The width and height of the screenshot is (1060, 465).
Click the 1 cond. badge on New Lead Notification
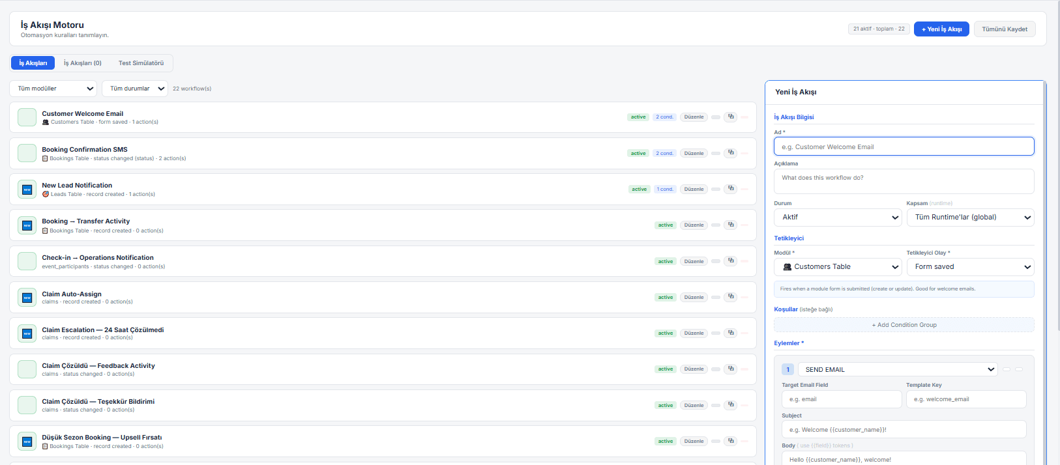(665, 189)
